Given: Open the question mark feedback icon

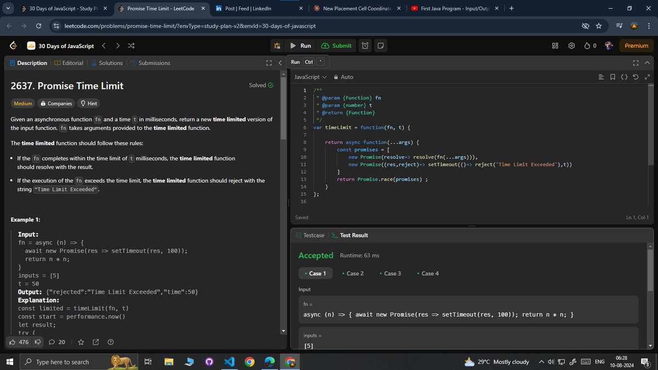Looking at the screenshot, I should (x=110, y=341).
